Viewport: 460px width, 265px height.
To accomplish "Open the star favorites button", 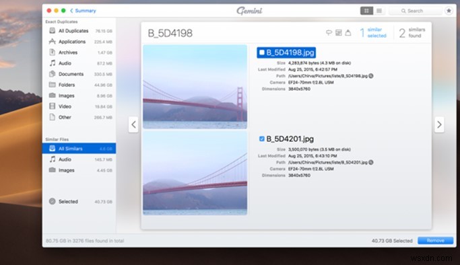I will click(x=449, y=11).
